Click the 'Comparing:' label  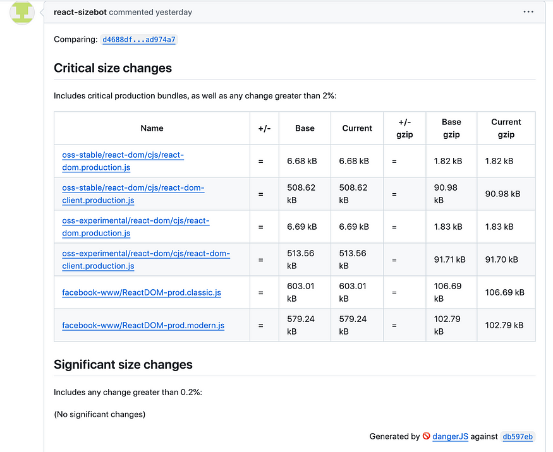[75, 39]
